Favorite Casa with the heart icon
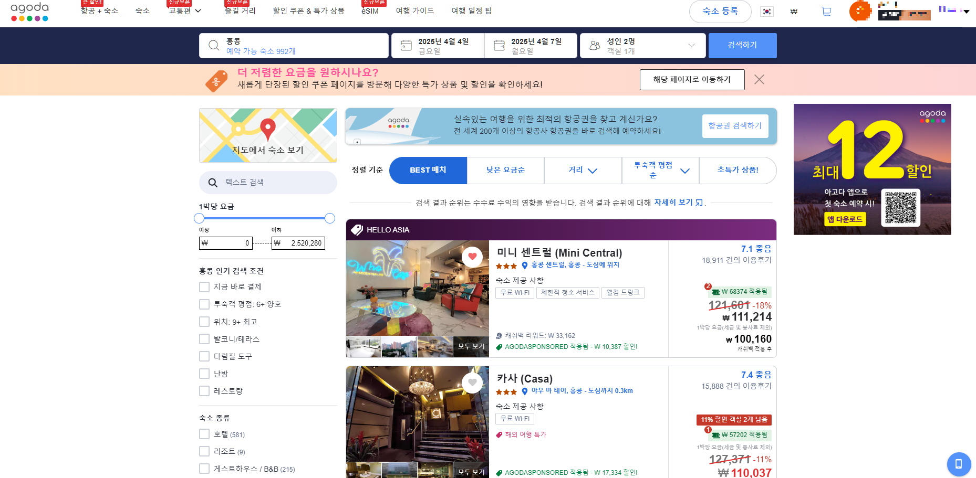 (x=472, y=383)
